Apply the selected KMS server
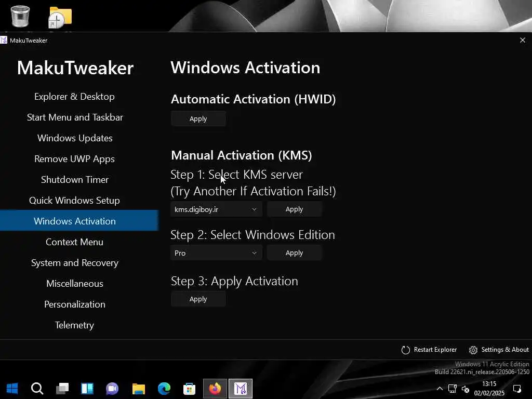 click(x=295, y=209)
